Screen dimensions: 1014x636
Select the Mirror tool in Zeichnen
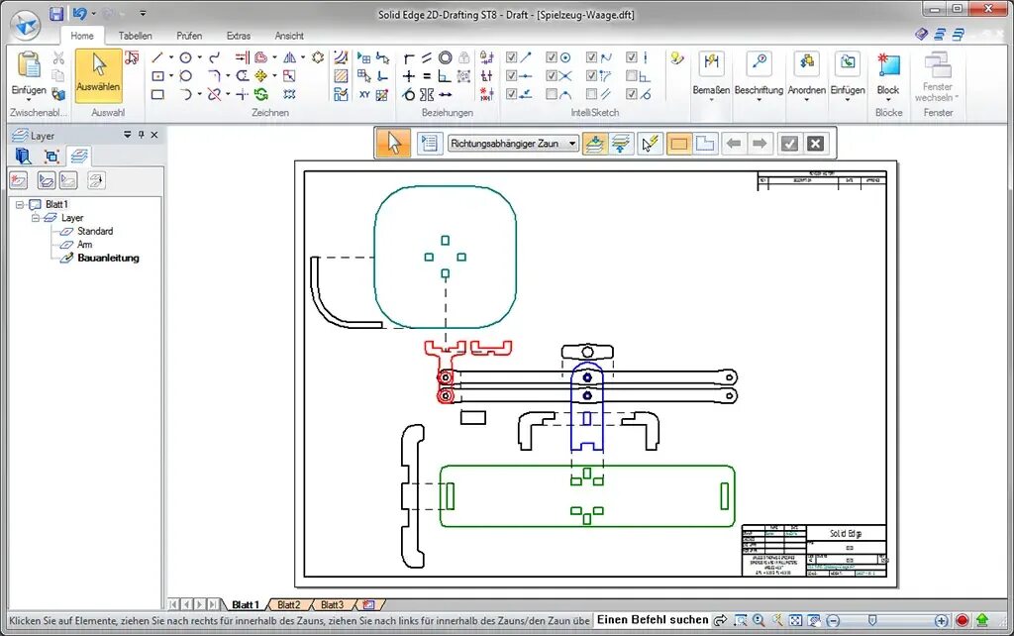tap(289, 57)
